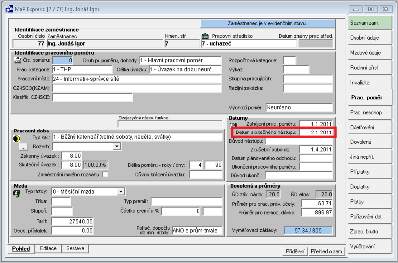Click the Typ kal. calendar field
Screen dimensions: 398x263
pyautogui.click(x=137, y=137)
